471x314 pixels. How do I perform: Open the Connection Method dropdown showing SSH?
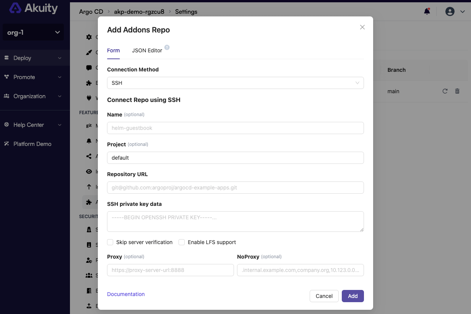pos(235,83)
